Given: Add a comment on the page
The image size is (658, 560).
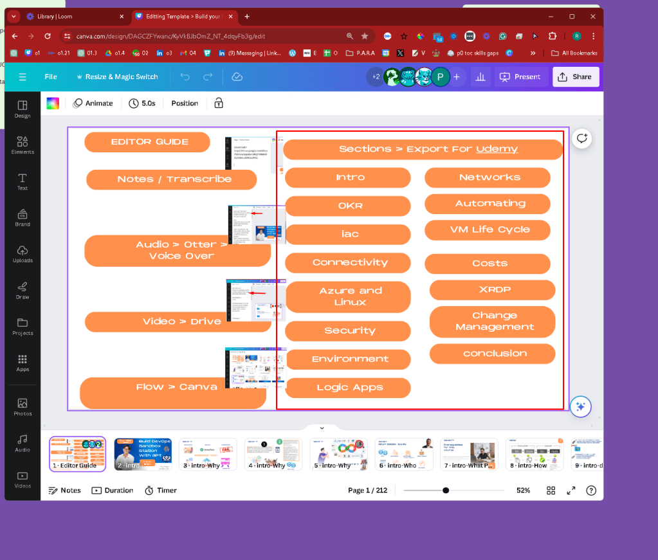Looking at the screenshot, I should 582,138.
